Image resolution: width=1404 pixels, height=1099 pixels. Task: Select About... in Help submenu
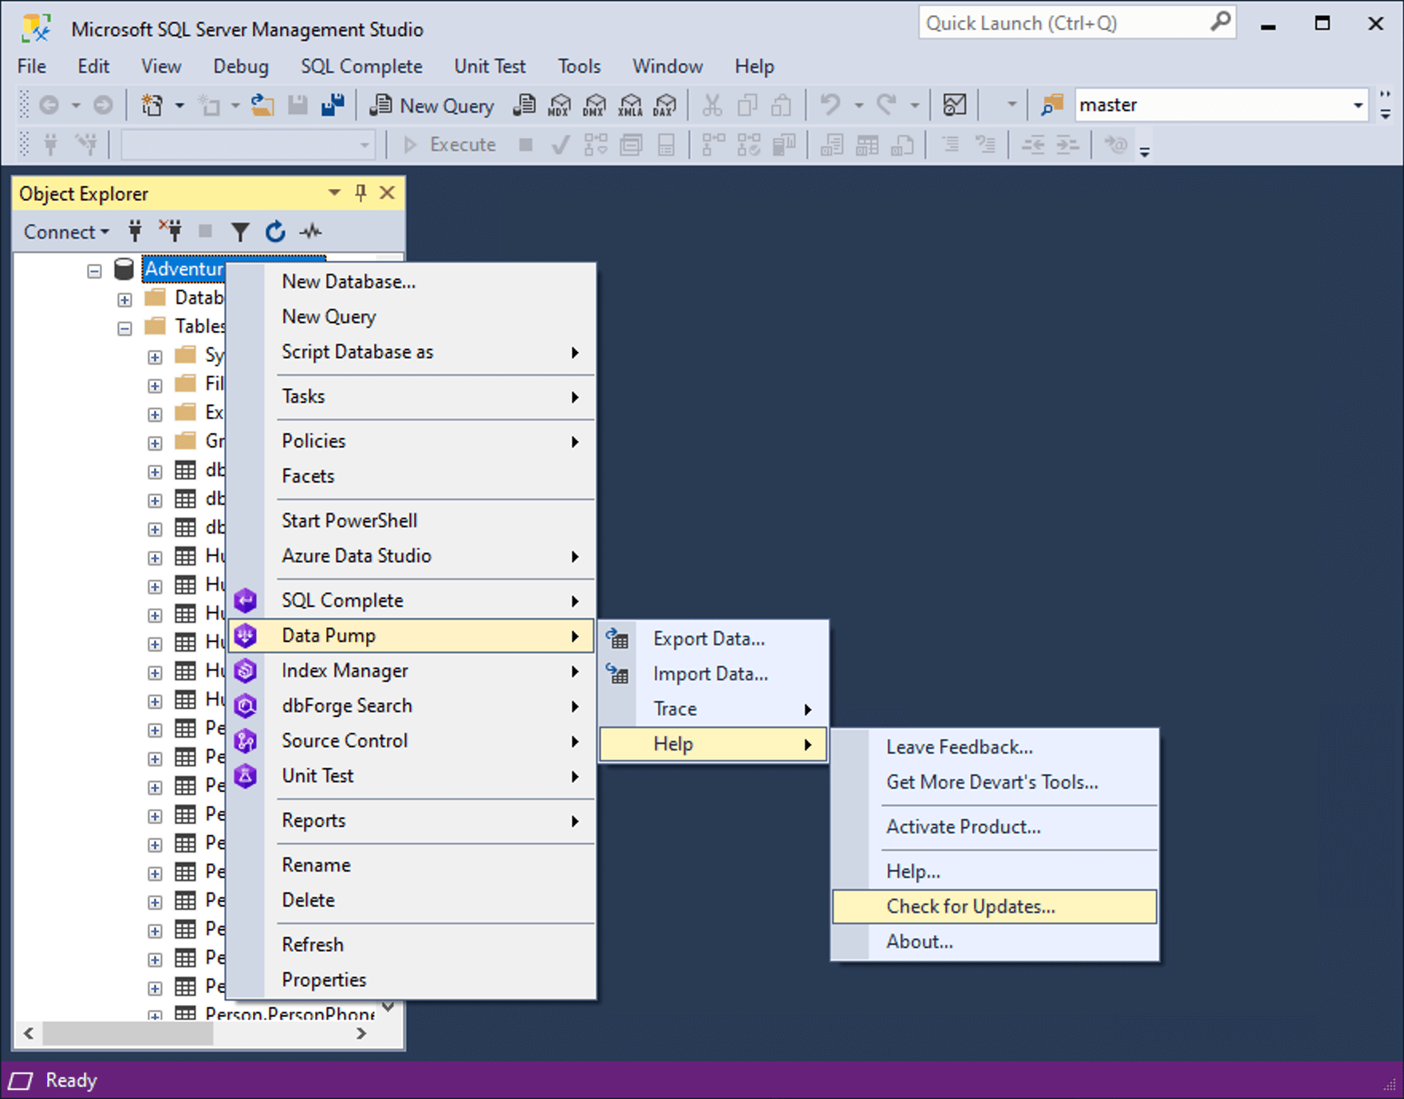[x=995, y=942]
